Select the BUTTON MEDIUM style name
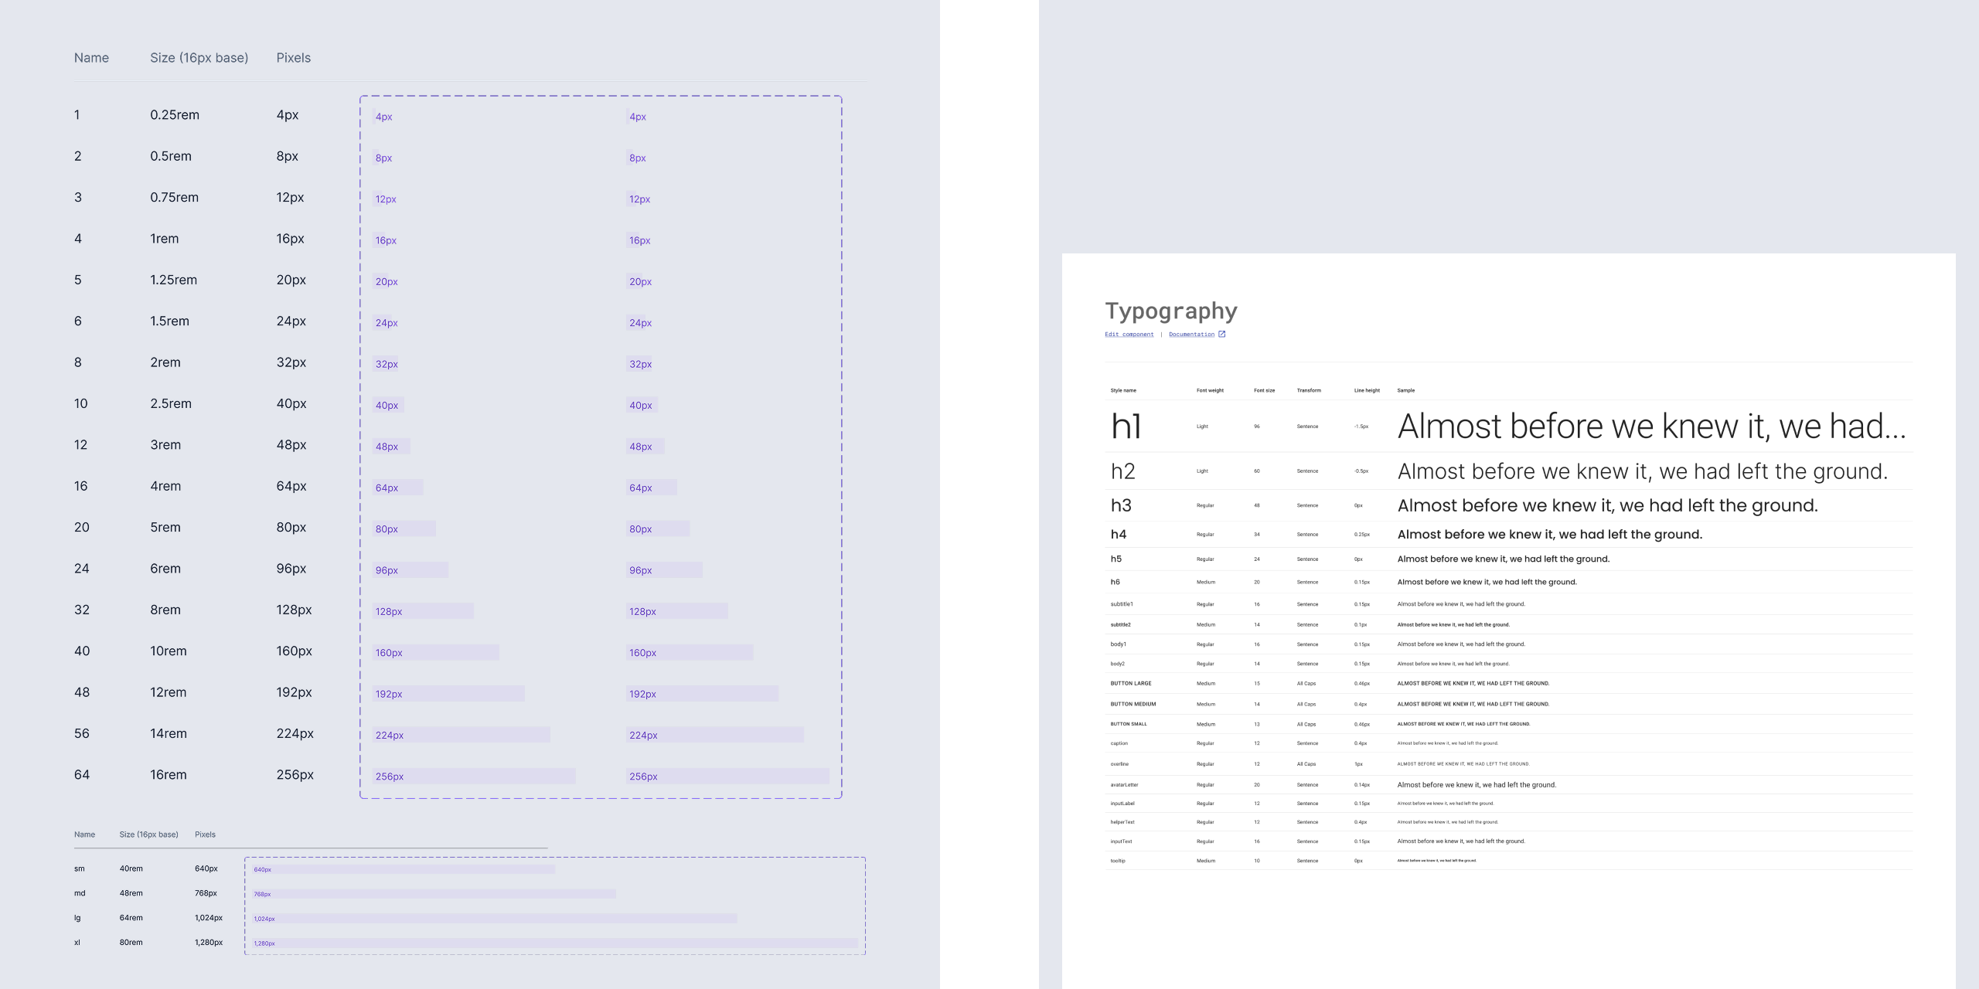The height and width of the screenshot is (989, 1979). pos(1133,705)
